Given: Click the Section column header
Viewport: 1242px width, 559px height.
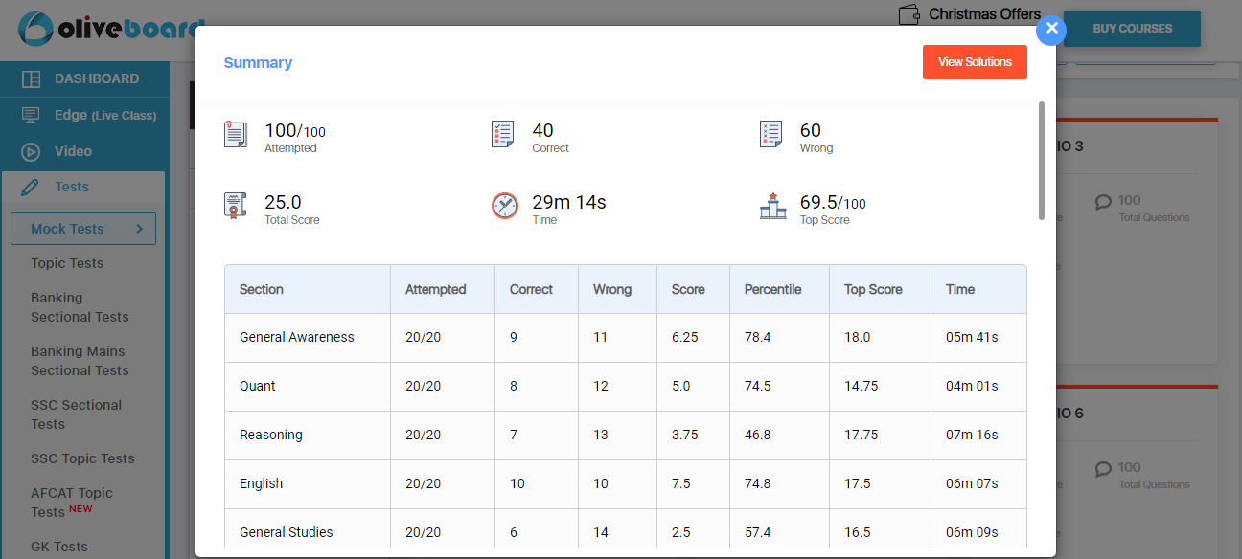Looking at the screenshot, I should (x=262, y=289).
